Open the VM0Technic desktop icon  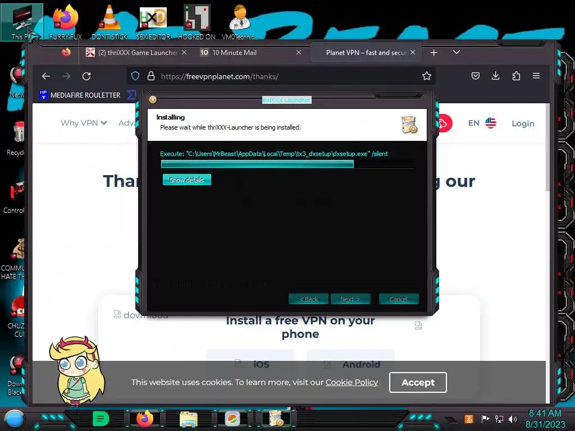pyautogui.click(x=240, y=21)
